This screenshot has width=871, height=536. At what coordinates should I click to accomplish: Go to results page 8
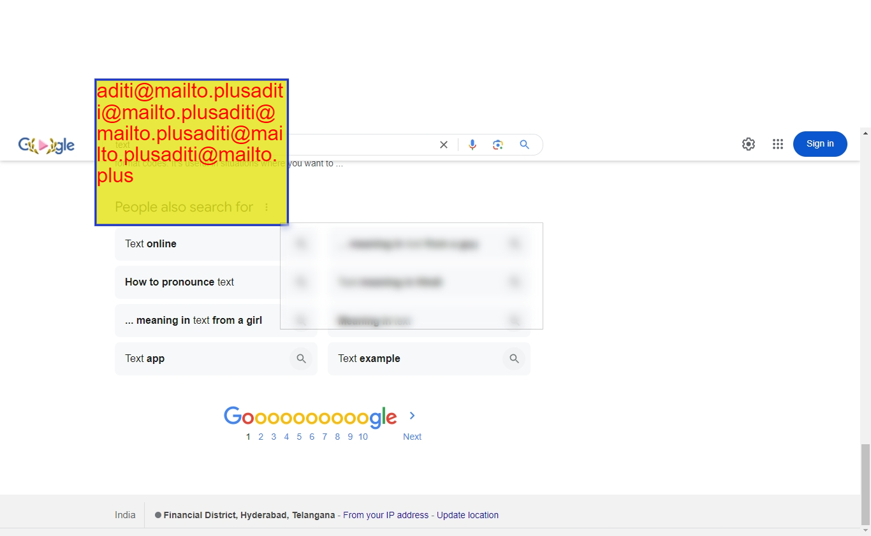click(337, 437)
